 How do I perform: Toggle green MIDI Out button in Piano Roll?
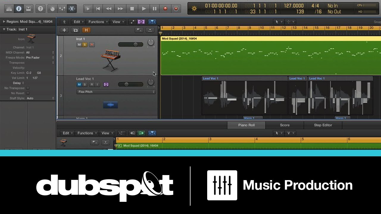[141, 133]
